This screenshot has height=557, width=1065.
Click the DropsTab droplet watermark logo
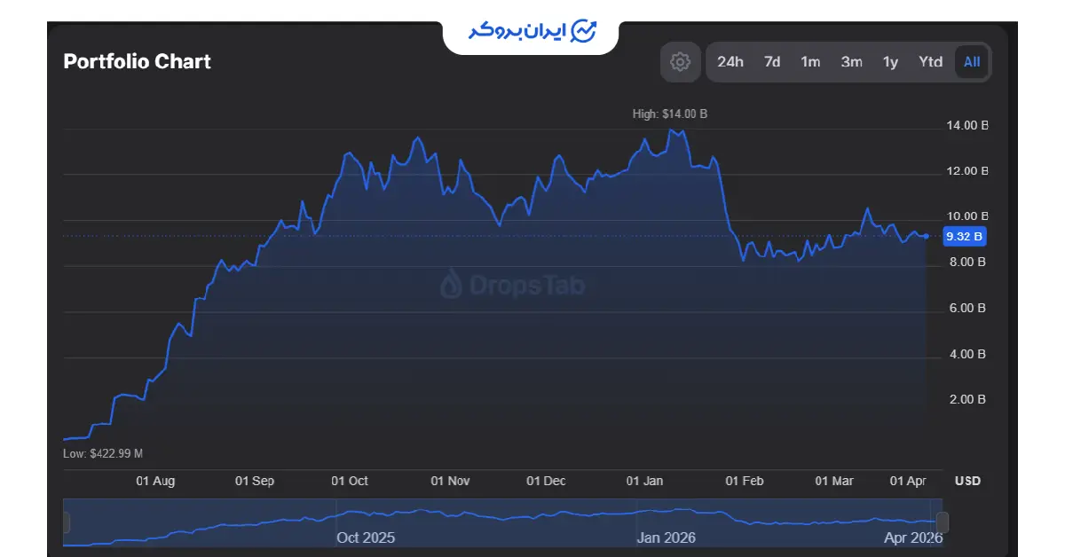pos(452,284)
